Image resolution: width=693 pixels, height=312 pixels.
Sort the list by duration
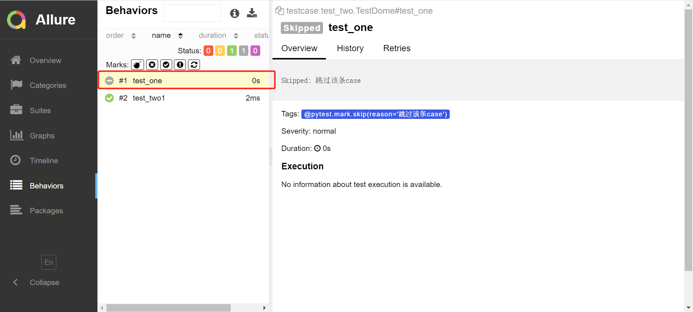pos(218,35)
